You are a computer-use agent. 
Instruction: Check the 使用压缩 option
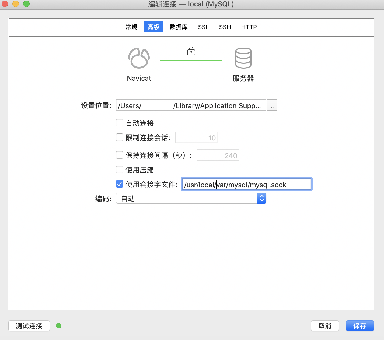120,170
